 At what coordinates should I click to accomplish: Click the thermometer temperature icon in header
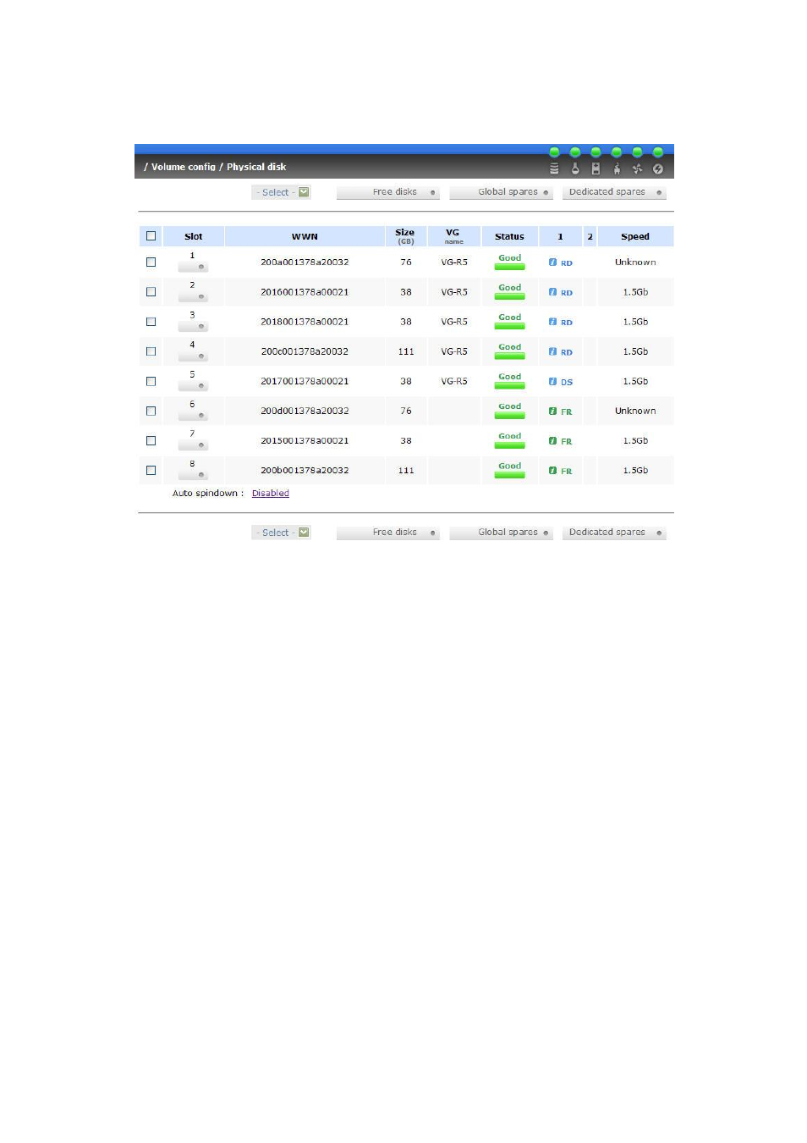[x=575, y=168]
